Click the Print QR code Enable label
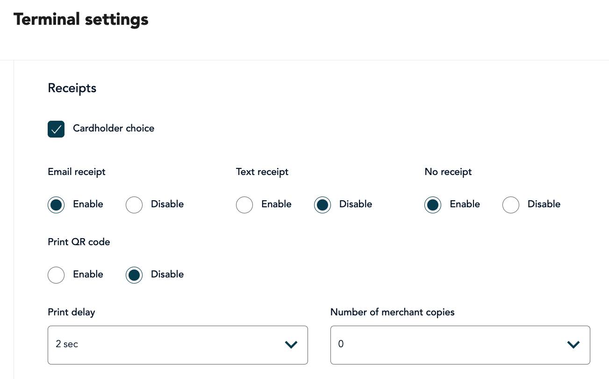The width and height of the screenshot is (609, 379). (x=88, y=275)
